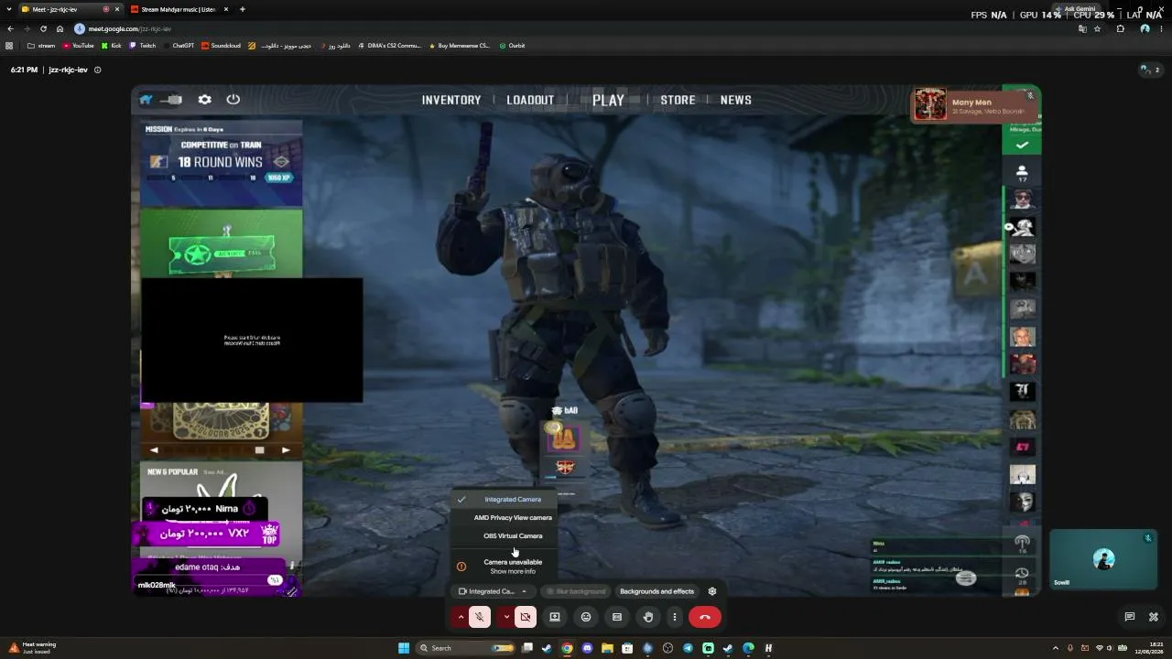Click Show more info about camera
The height and width of the screenshot is (659, 1172).
tap(513, 572)
